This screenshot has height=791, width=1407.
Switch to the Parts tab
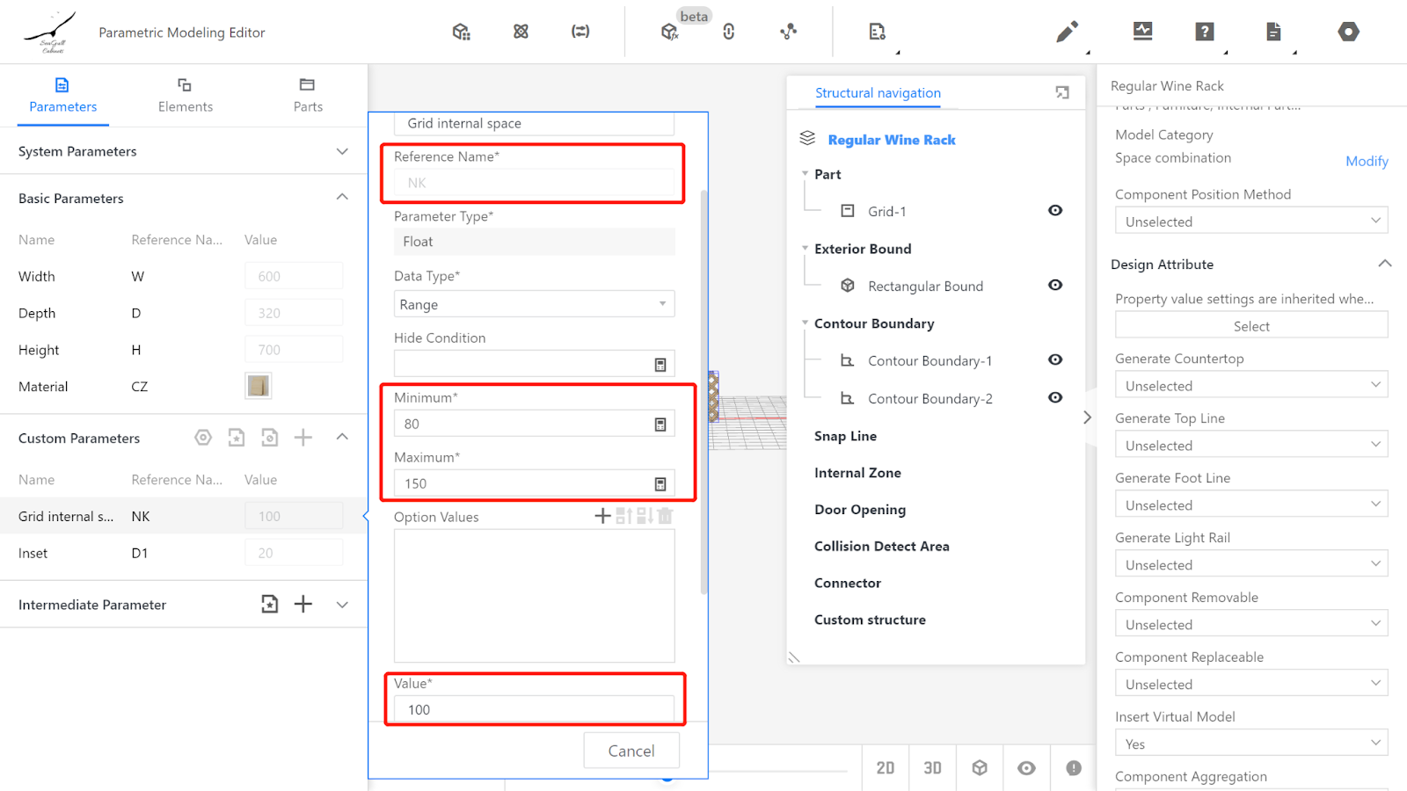(x=308, y=95)
